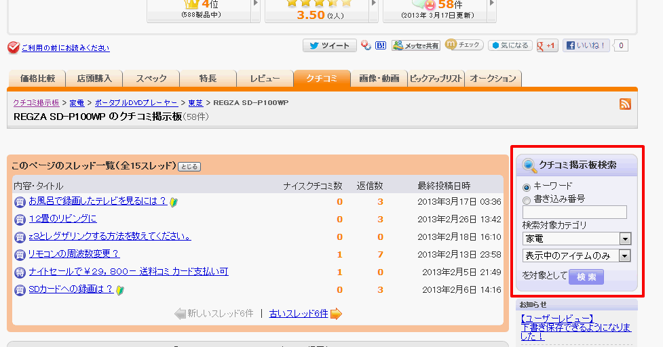This screenshot has width=663, height=347.
Task: Click the 特 icon for ナイトセール thread
Action: [x=20, y=272]
